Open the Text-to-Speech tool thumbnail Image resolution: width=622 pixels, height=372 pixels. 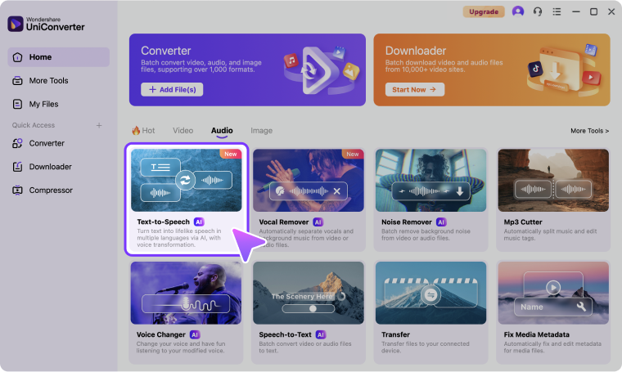coord(186,180)
